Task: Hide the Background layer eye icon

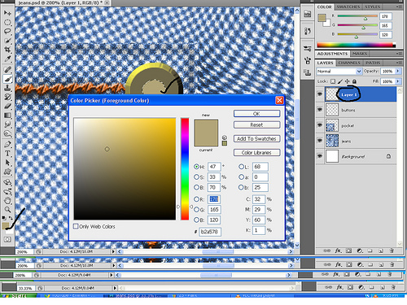Action: [x=320, y=156]
